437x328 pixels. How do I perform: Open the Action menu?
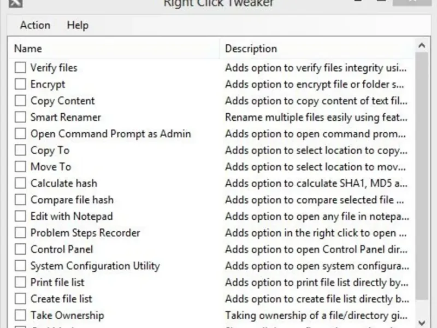pos(35,25)
